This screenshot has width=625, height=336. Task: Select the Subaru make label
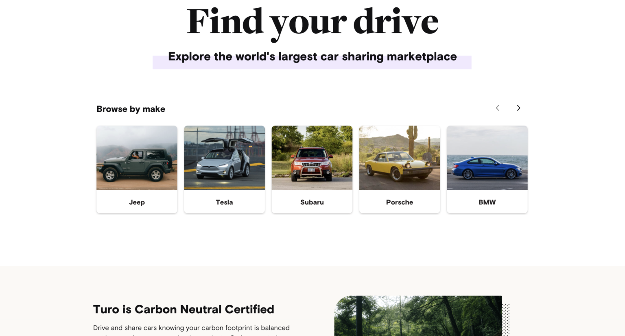[x=312, y=202]
